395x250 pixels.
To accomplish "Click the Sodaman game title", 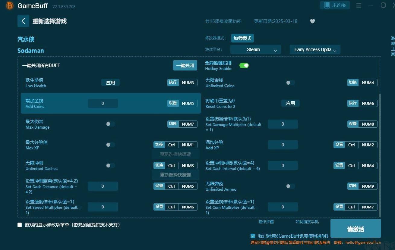I will click(x=31, y=51).
